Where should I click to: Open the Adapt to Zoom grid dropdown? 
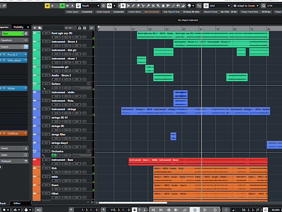[246, 6]
